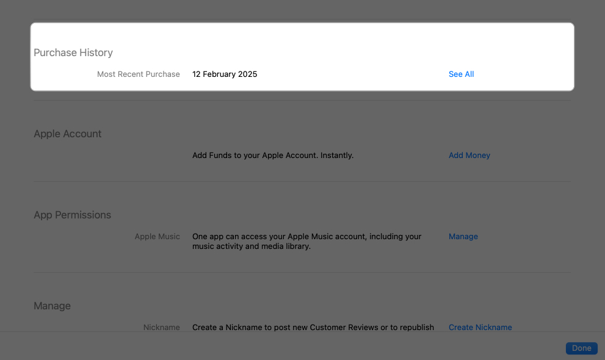Select the Apple Music access description
This screenshot has width=605, height=360.
click(306, 241)
